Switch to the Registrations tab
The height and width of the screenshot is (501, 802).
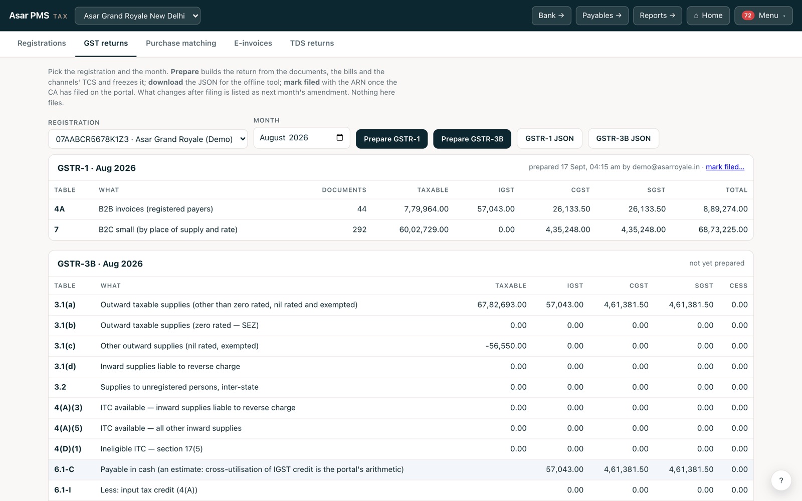42,43
